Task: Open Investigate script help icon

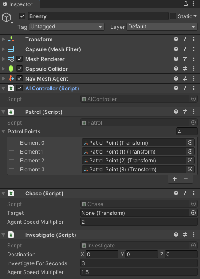Action: tap(176, 235)
